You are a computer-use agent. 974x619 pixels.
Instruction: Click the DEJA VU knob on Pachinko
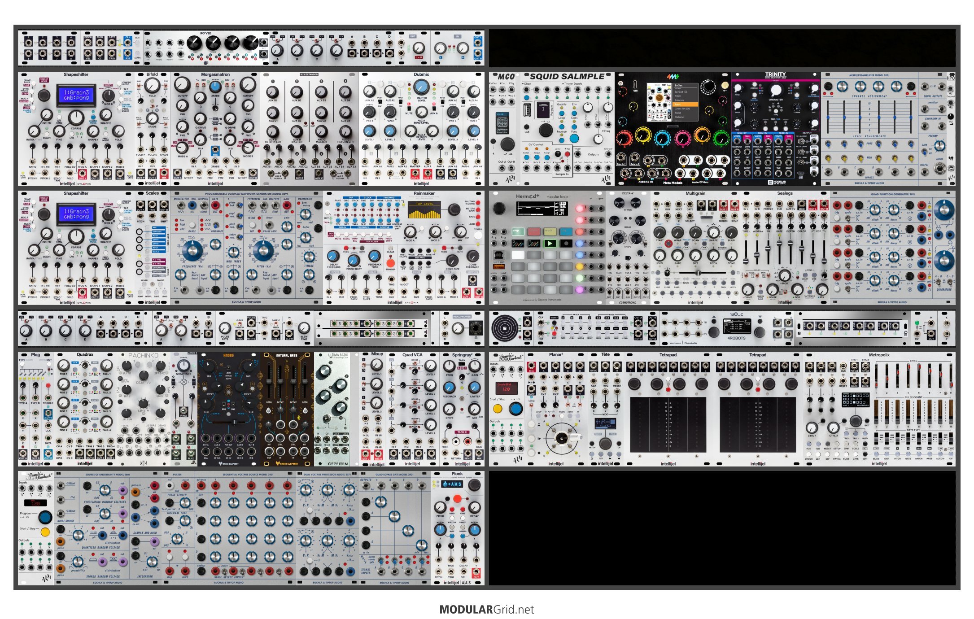click(x=144, y=375)
